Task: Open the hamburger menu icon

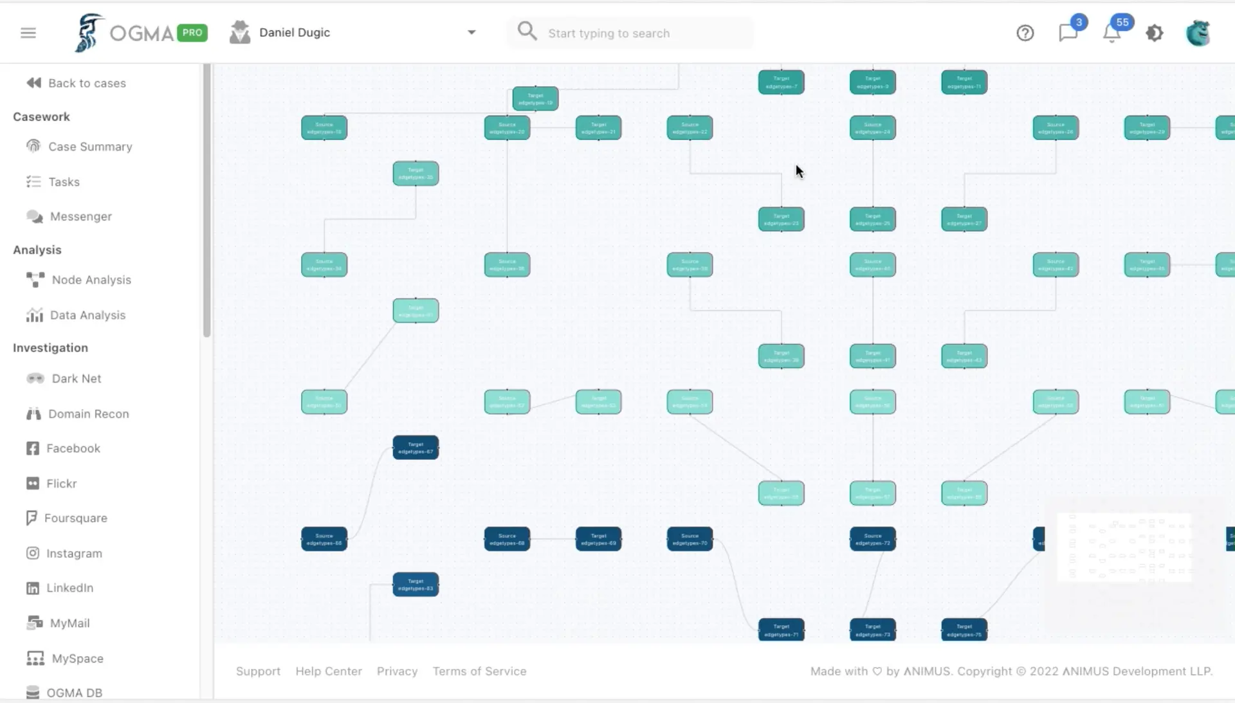Action: point(28,33)
